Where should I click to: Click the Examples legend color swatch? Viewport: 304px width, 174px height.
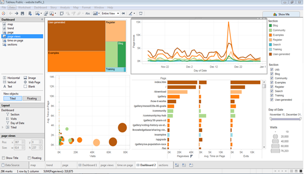tap(270, 35)
